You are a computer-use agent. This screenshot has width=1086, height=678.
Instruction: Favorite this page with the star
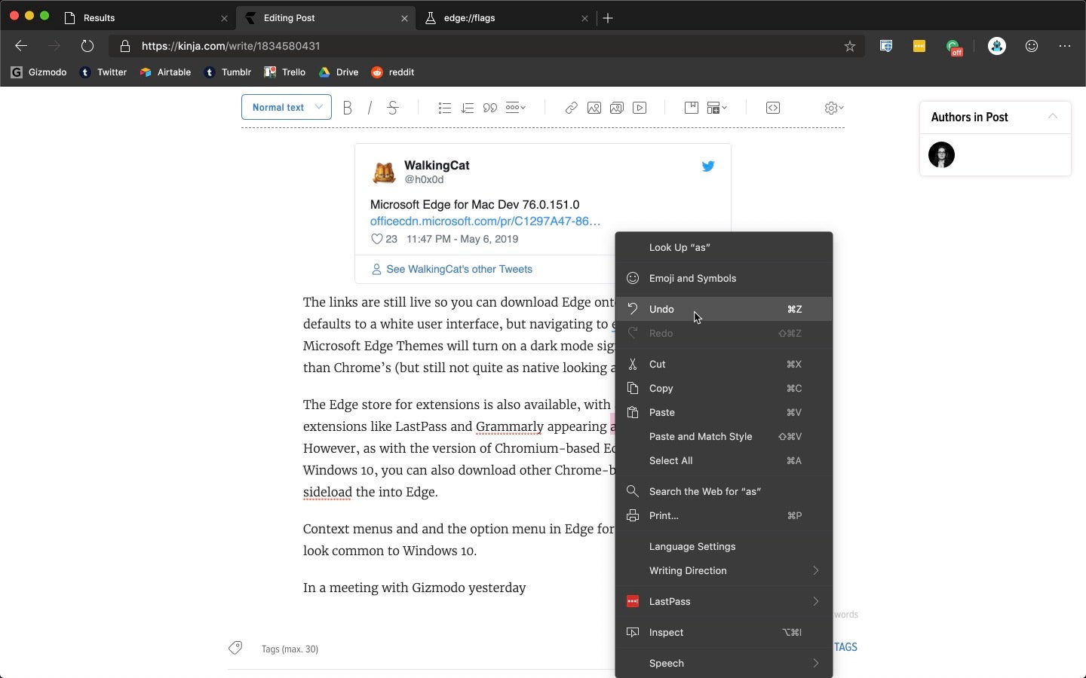849,46
